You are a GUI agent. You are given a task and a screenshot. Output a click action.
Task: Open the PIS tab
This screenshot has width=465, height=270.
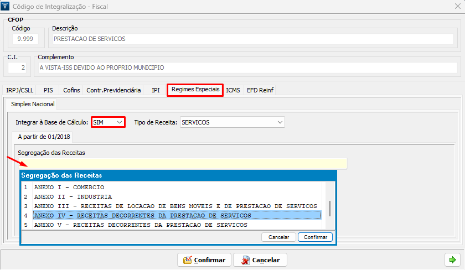pyautogui.click(x=48, y=90)
